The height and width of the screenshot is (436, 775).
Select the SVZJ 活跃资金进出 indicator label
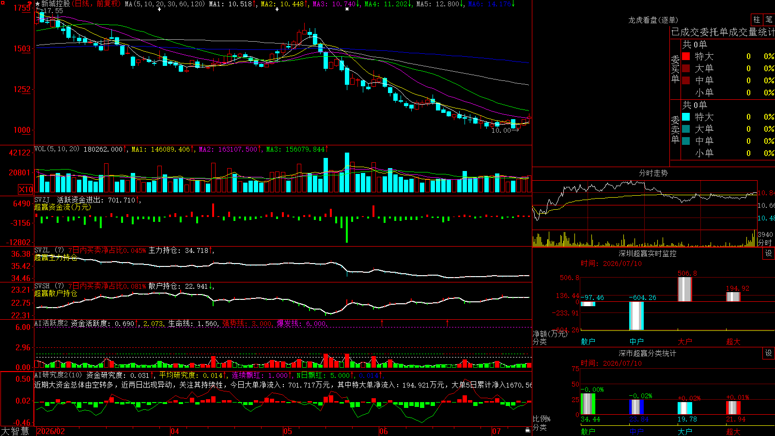coord(69,200)
